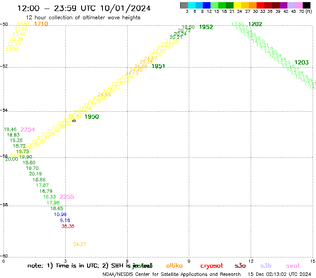The width and height of the screenshot is (316, 278).
Task: Click the light green value '12.29'
Action: click(x=284, y=62)
